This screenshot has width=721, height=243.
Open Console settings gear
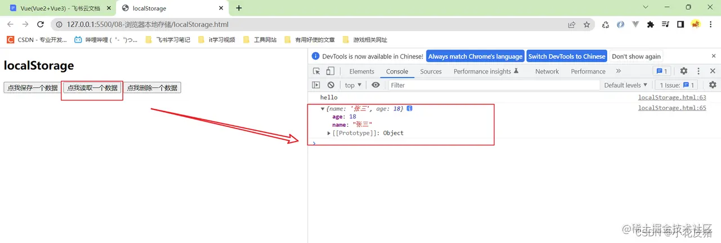713,85
